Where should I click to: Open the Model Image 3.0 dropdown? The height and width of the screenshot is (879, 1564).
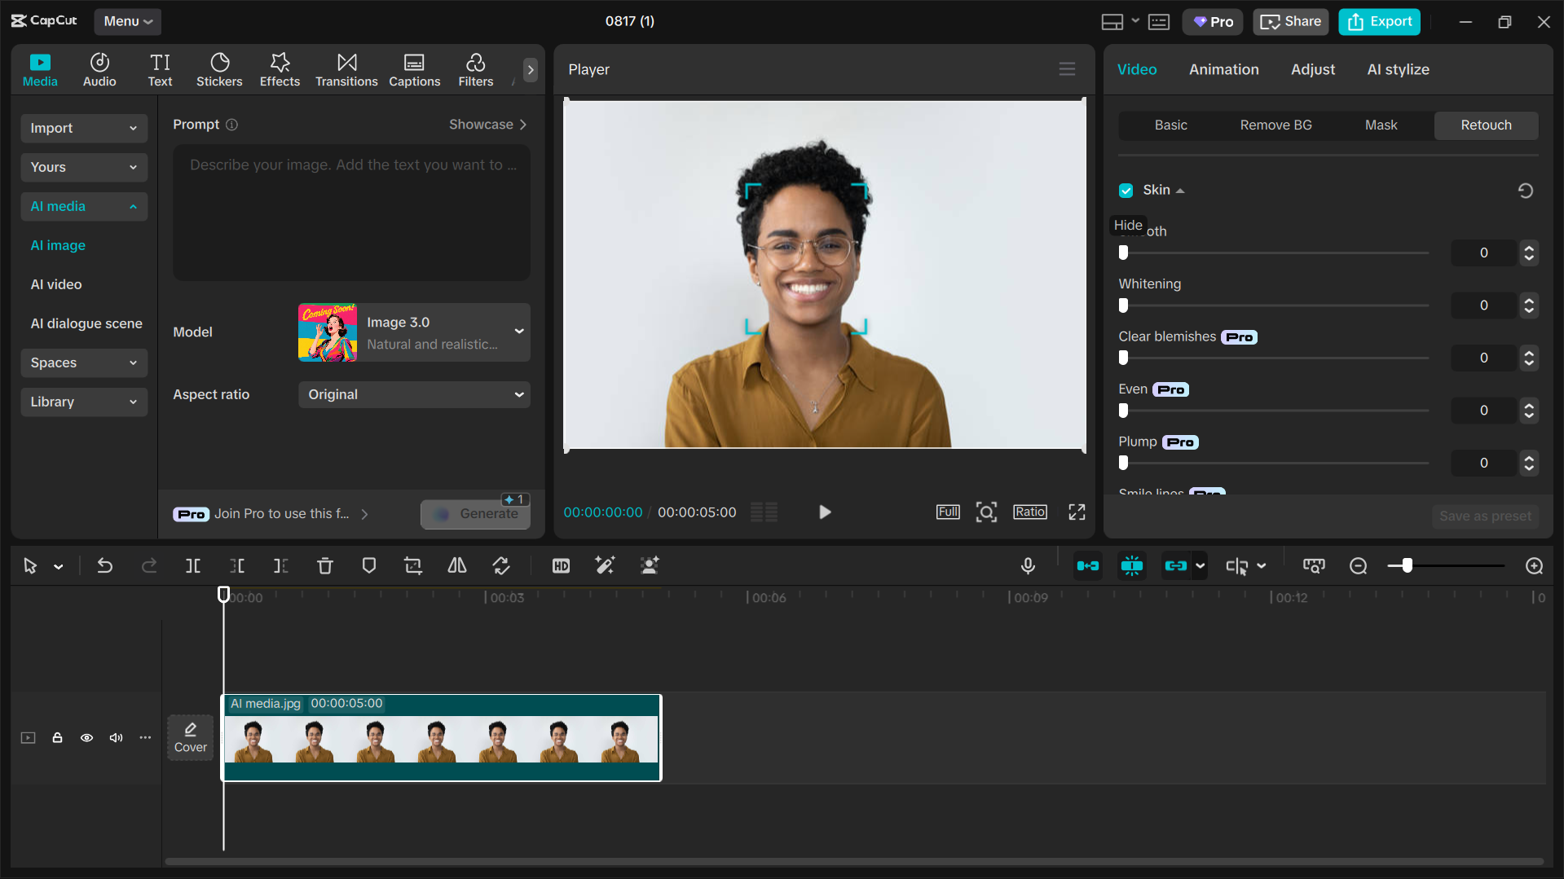click(x=414, y=332)
